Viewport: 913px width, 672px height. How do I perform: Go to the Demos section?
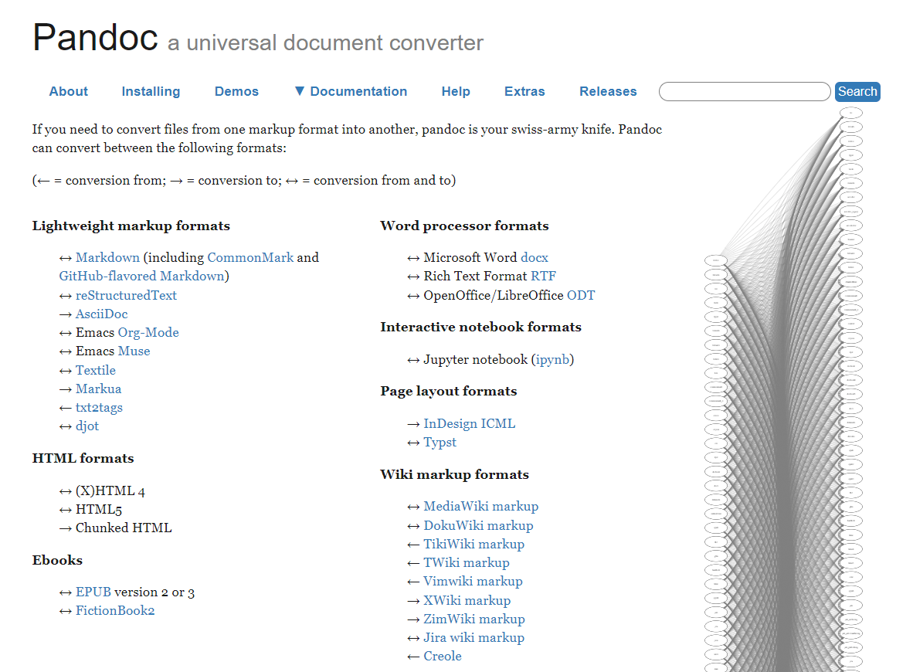pyautogui.click(x=236, y=91)
